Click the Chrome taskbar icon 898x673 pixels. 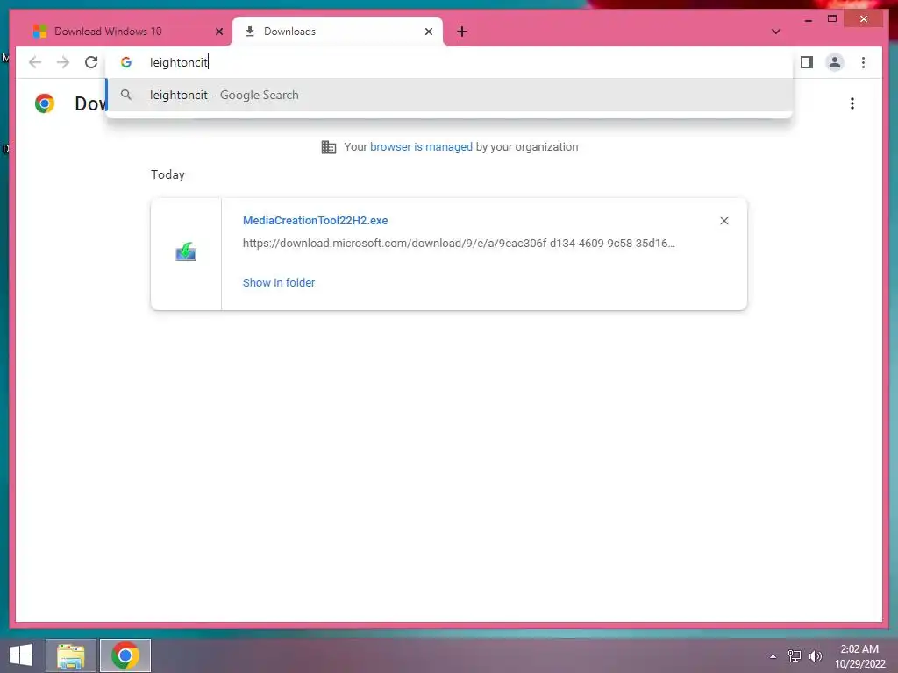125,655
